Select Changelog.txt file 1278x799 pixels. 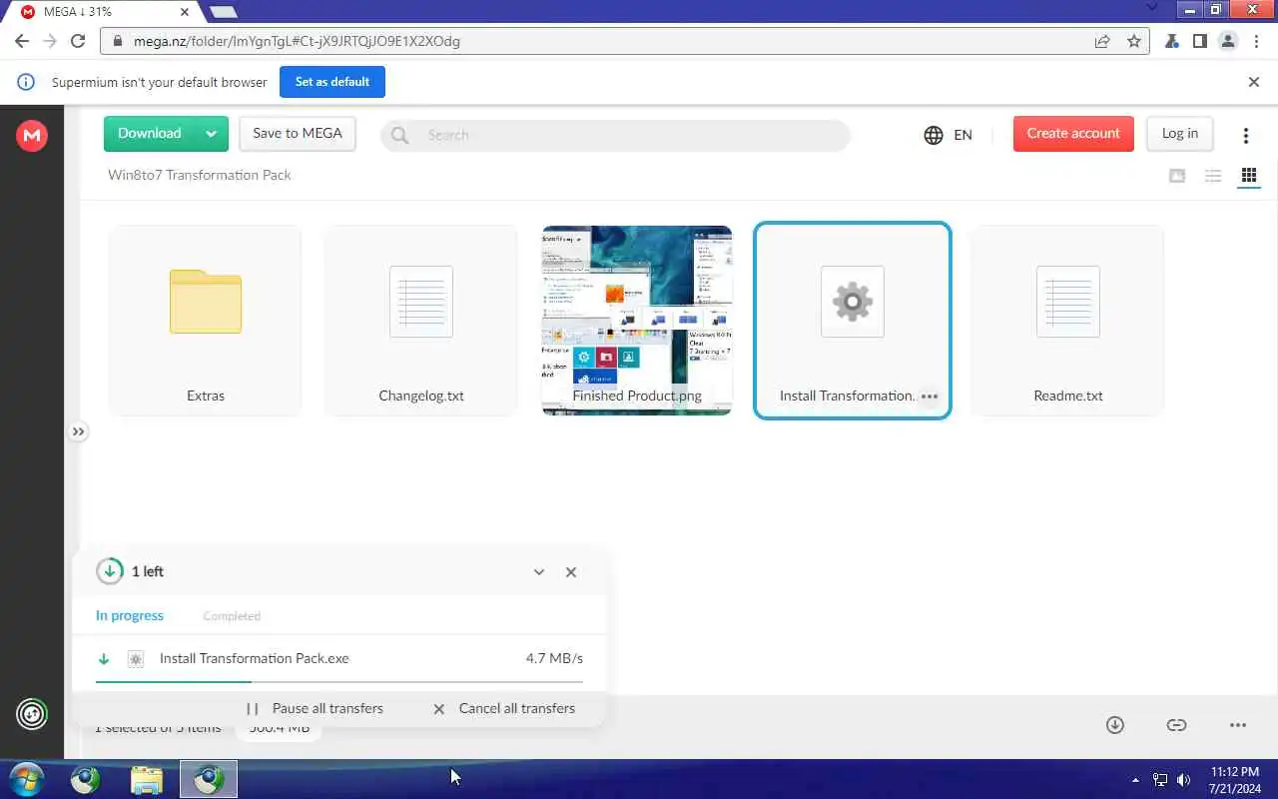click(x=421, y=320)
